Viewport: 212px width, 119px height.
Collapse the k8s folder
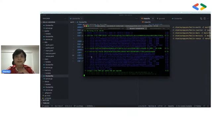(46, 42)
